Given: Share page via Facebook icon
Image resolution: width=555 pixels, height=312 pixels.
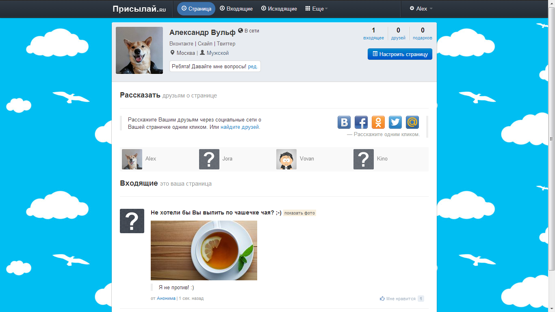Looking at the screenshot, I should pyautogui.click(x=361, y=122).
